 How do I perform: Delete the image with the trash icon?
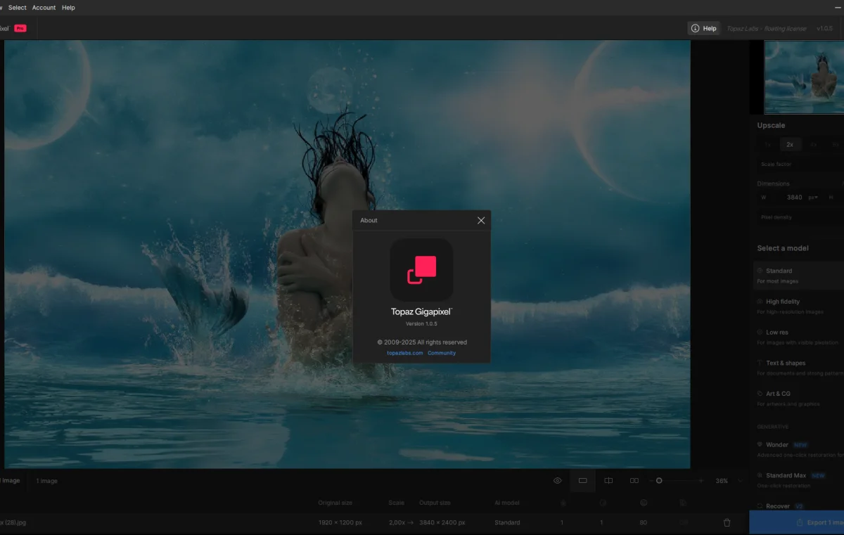(727, 522)
